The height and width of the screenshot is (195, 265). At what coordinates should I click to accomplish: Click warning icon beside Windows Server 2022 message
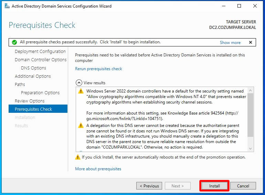[81, 91]
